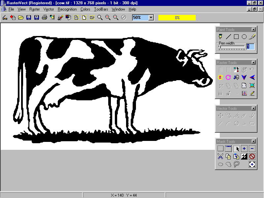This screenshot has width=264, height=198.
Task: Click the red rotate icon in Raster Tools
Action: (220, 77)
